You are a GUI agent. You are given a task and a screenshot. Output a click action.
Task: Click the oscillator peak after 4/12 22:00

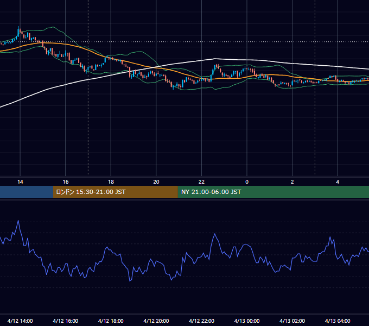215,234
